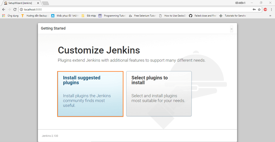This screenshot has height=142, width=275.
Task: Click the Chrome profile name button
Action: click(240, 3)
